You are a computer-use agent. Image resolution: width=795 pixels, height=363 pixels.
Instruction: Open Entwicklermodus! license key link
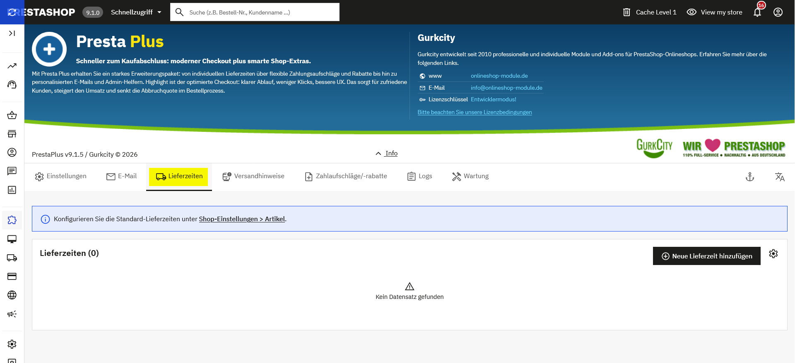494,99
